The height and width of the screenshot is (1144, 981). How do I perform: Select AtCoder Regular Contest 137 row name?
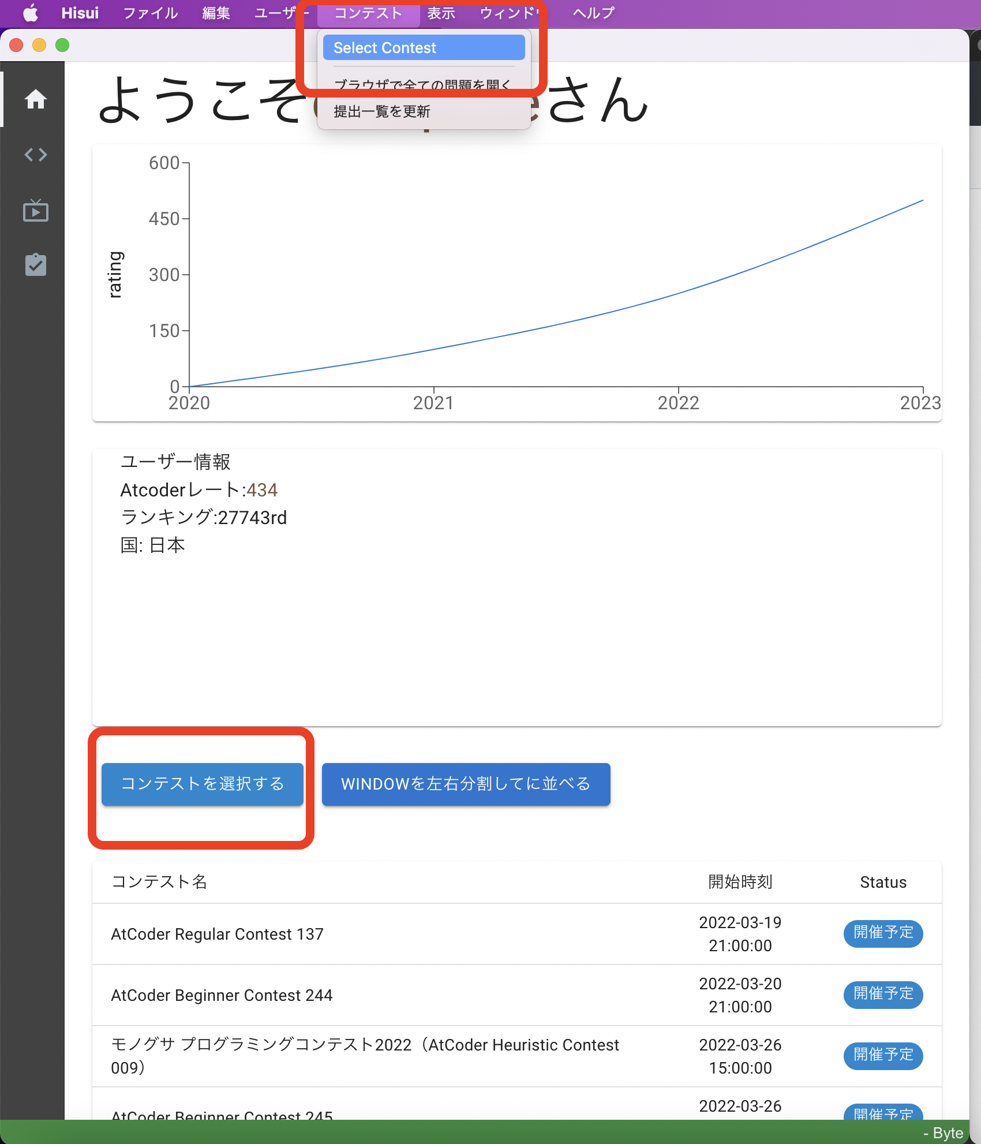217,934
